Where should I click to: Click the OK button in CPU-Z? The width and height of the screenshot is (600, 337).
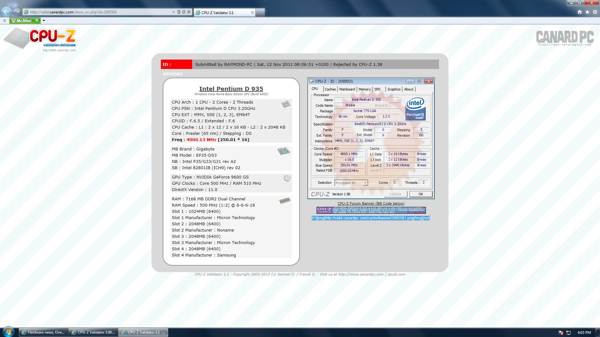pyautogui.click(x=421, y=194)
